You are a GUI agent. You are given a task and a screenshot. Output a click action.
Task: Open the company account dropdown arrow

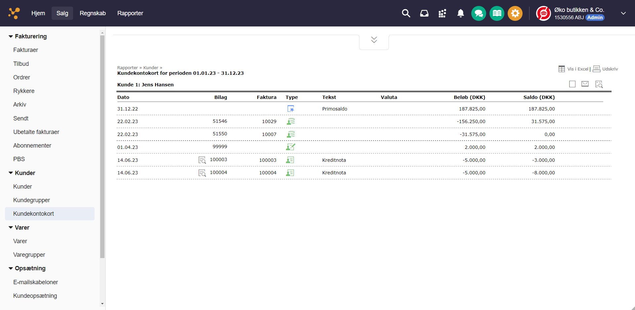point(623,13)
